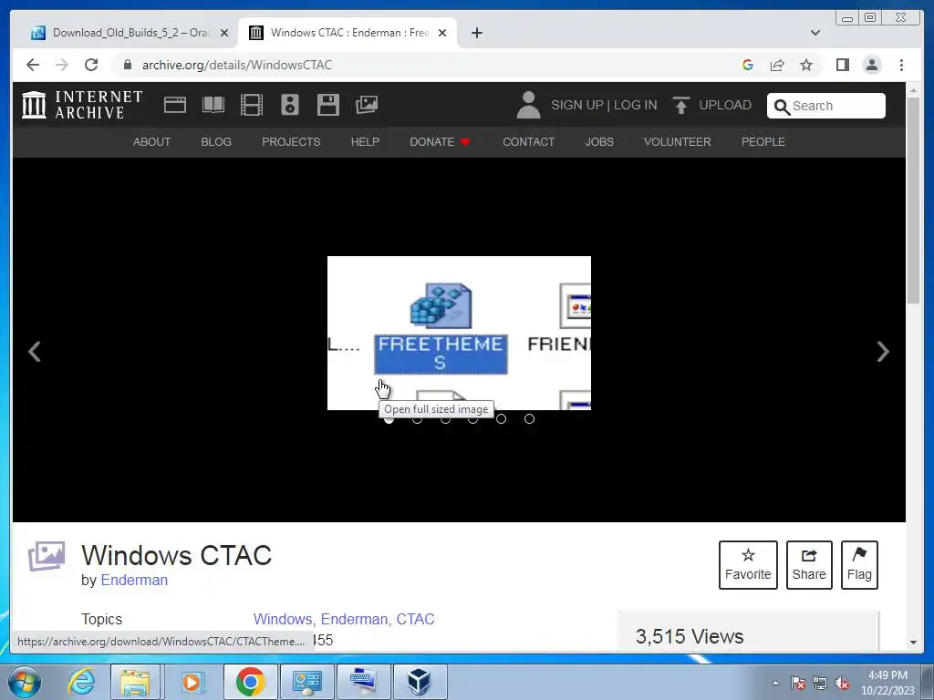Click the muted volume tray icon

point(842,684)
